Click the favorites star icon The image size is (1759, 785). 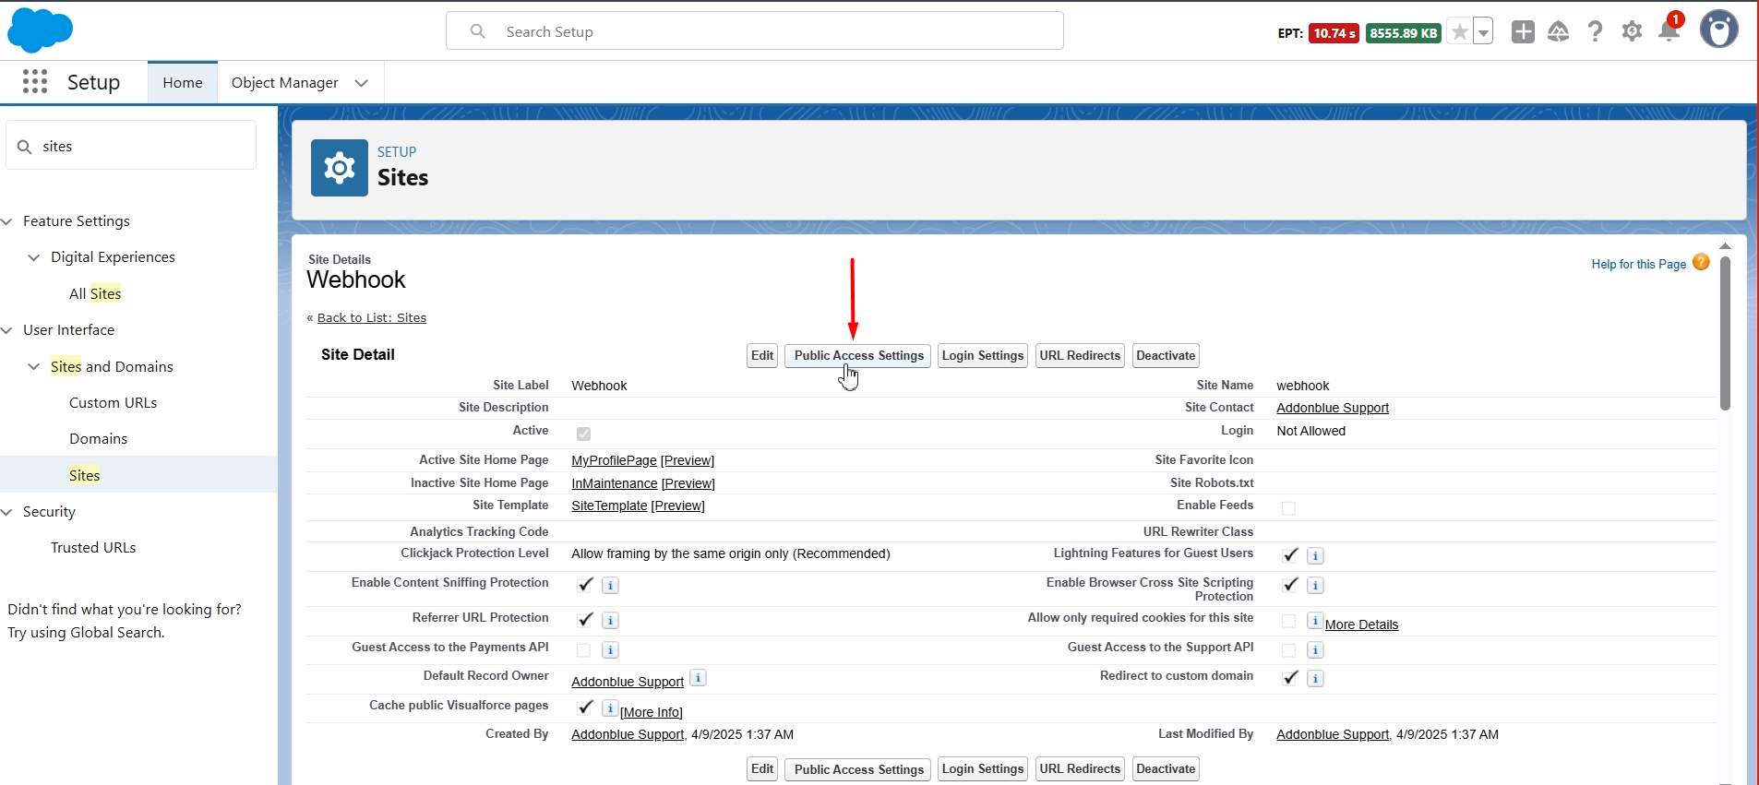[x=1459, y=32]
